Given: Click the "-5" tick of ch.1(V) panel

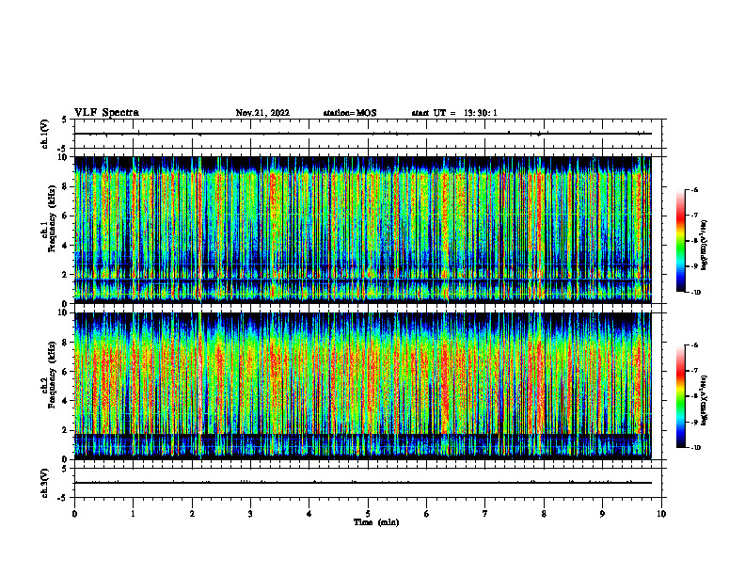Looking at the screenshot, I should pyautogui.click(x=64, y=149).
